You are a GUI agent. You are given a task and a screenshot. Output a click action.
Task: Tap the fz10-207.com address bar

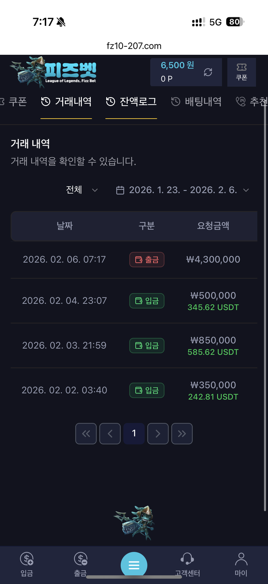pyautogui.click(x=134, y=46)
